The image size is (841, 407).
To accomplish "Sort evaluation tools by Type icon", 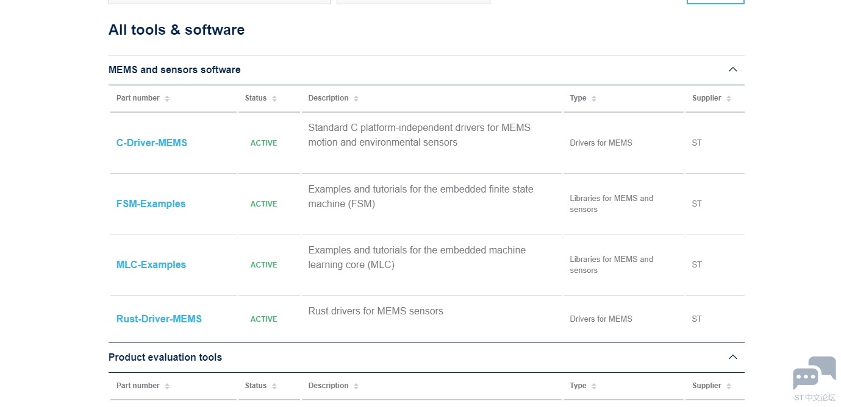I will point(594,386).
